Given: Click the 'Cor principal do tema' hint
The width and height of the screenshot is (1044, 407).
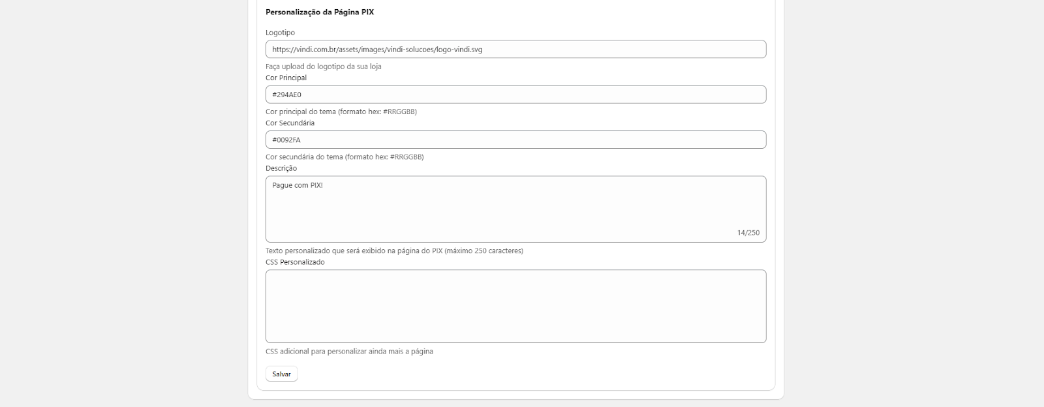Looking at the screenshot, I should click(x=341, y=112).
